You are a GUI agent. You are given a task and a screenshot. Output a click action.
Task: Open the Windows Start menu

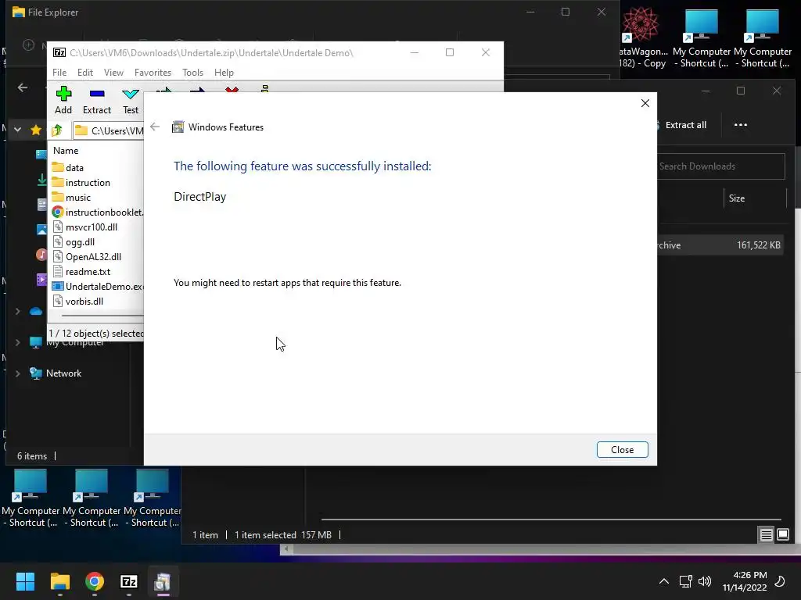click(x=25, y=581)
